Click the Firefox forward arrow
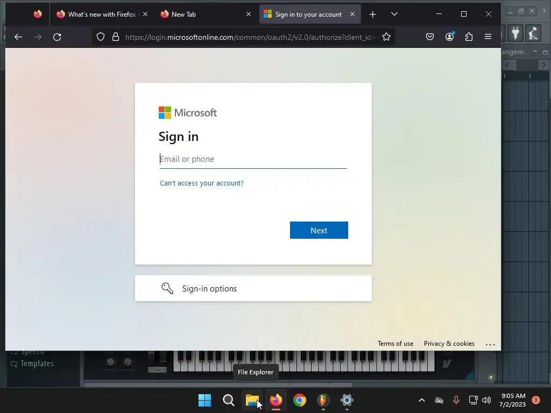 click(x=38, y=37)
